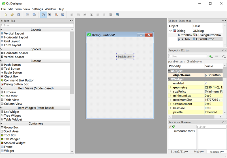Image resolution: width=227 pixels, height=158 pixels.
Task: Collapse the Containers category
Action: [1, 123]
